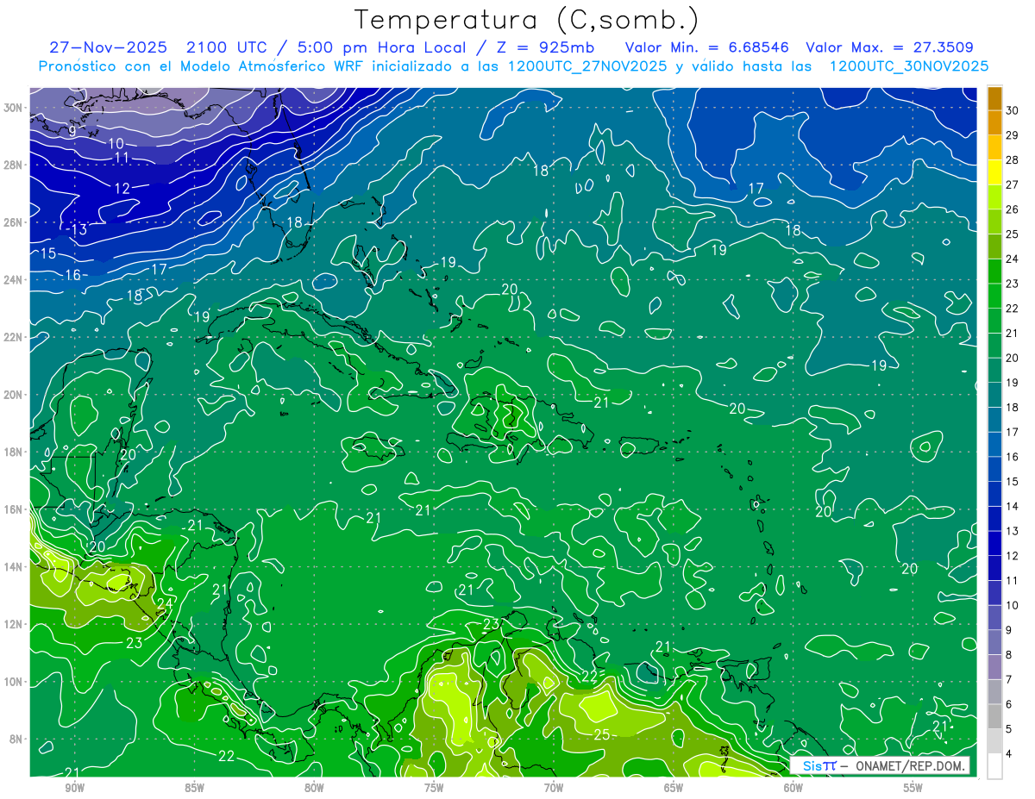
Task: Click 'Valor Max. = 27.3509'
Action: coord(890,47)
